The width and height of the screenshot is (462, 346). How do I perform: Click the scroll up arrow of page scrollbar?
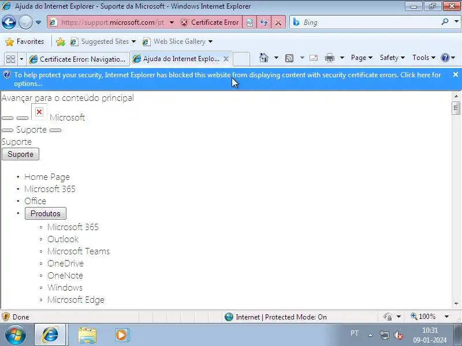pos(456,96)
